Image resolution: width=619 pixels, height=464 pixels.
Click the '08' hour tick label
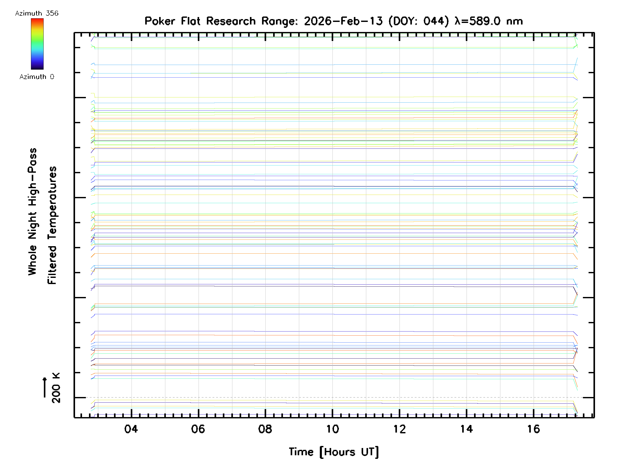point(265,429)
